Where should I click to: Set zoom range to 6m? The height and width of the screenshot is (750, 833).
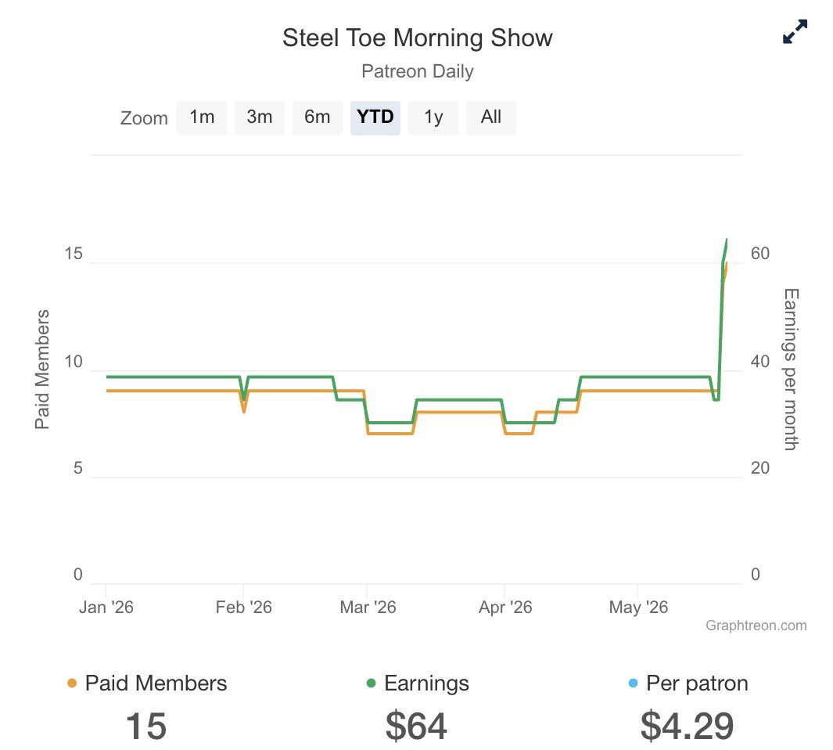click(x=317, y=117)
